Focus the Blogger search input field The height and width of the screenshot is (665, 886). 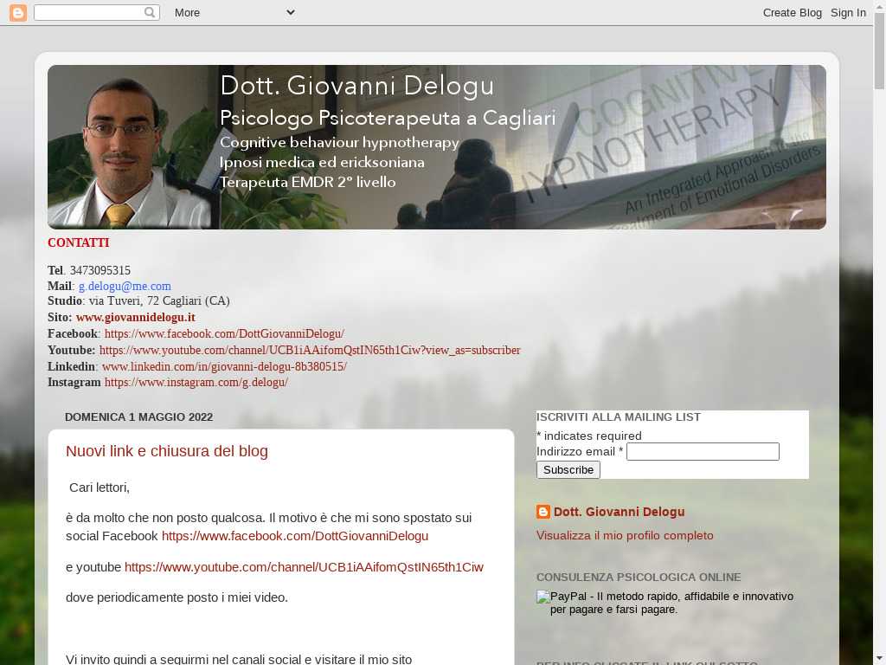click(88, 12)
